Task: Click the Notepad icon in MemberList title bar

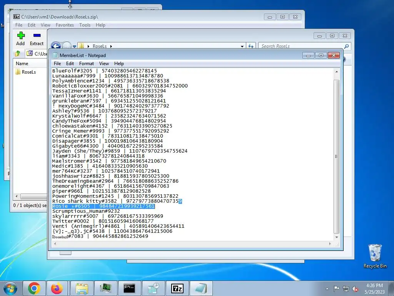Action: coord(55,55)
